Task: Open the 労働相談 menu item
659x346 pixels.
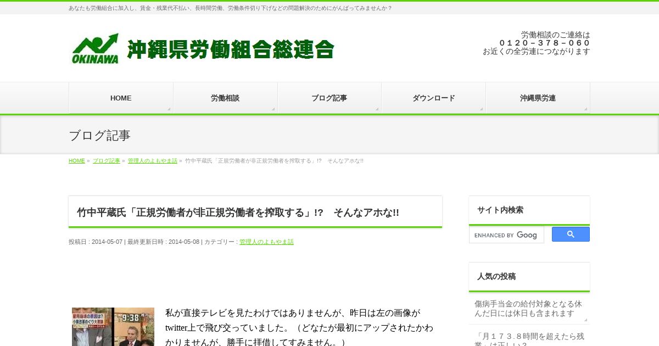Action: point(225,98)
